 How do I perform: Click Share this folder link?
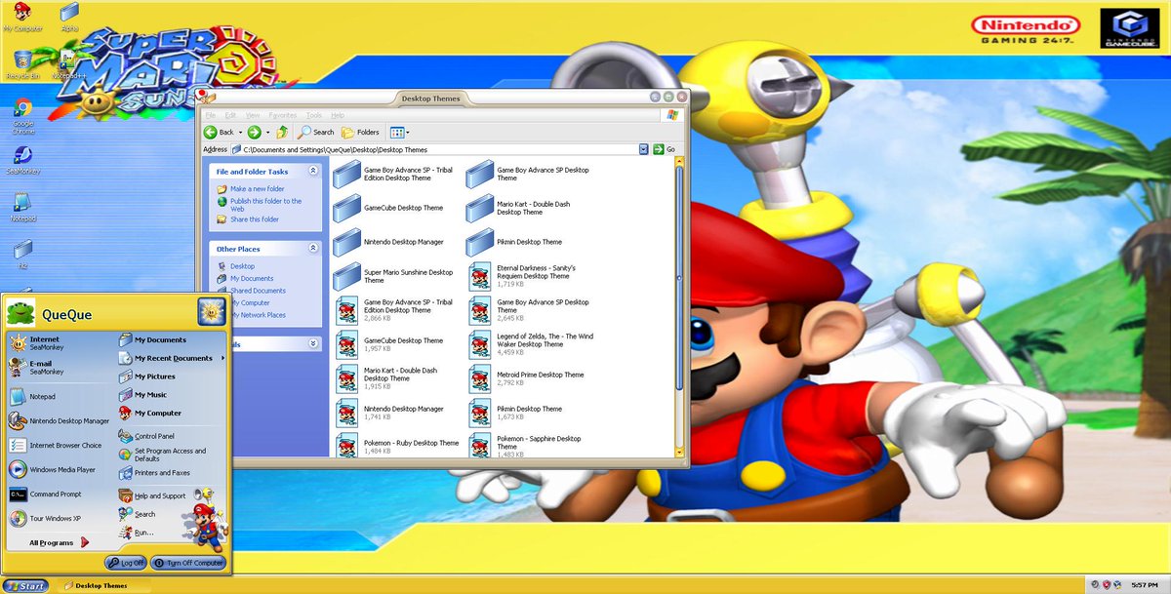click(x=255, y=219)
